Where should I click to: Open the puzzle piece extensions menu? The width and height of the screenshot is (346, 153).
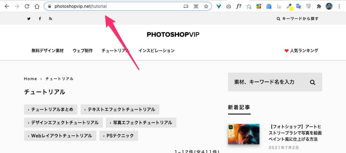point(319,6)
